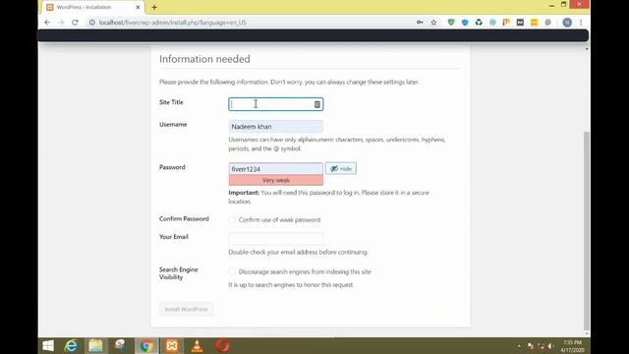Click the volume icon in system tray
This screenshot has width=629, height=354.
pos(550,346)
